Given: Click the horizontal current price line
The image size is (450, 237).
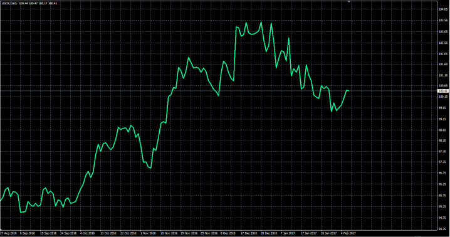Looking at the screenshot, I should tap(218, 91).
